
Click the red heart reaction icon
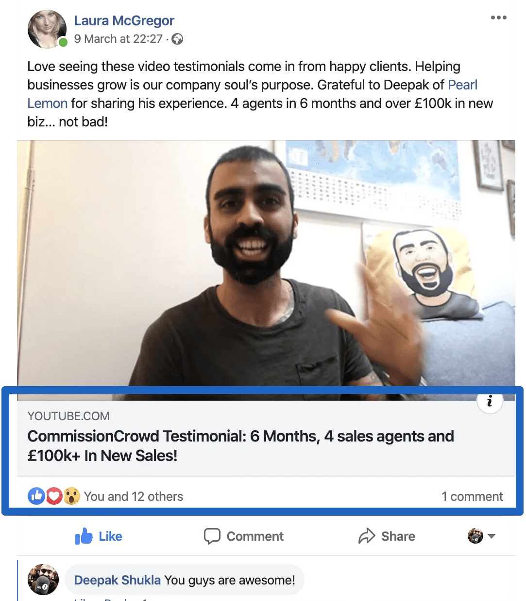(54, 496)
